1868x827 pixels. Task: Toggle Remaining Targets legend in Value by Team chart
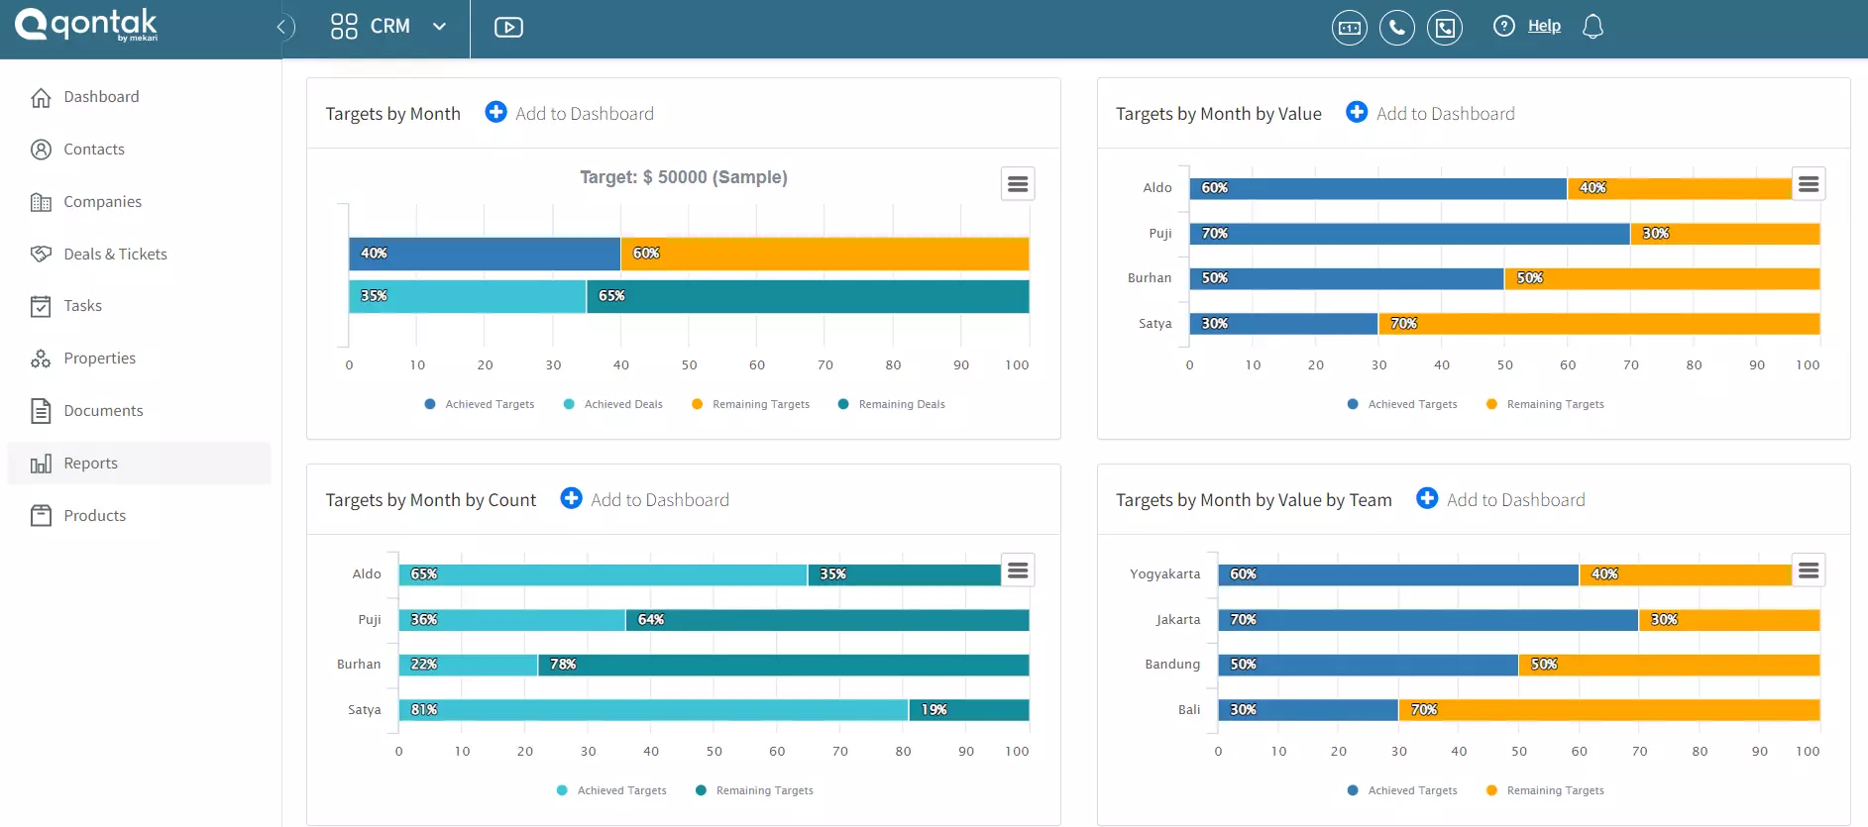click(x=1545, y=790)
